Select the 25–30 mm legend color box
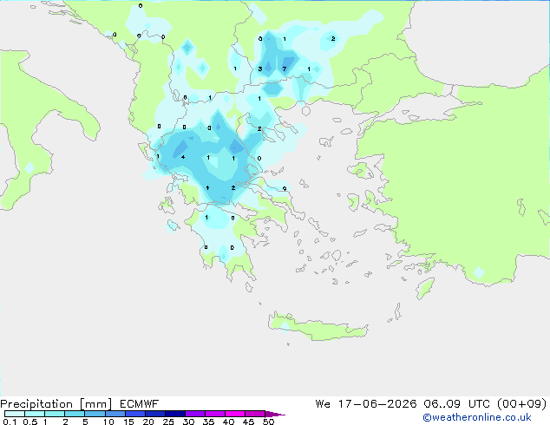Viewport: 550px width, 425px height. pos(175,414)
